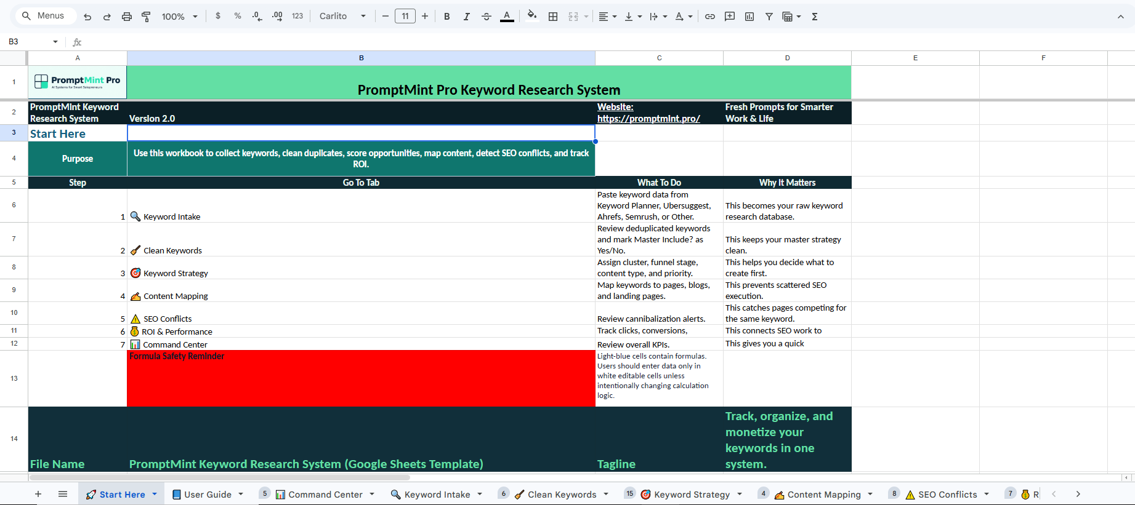Open the Functions sigma icon
The height and width of the screenshot is (505, 1135).
point(815,17)
